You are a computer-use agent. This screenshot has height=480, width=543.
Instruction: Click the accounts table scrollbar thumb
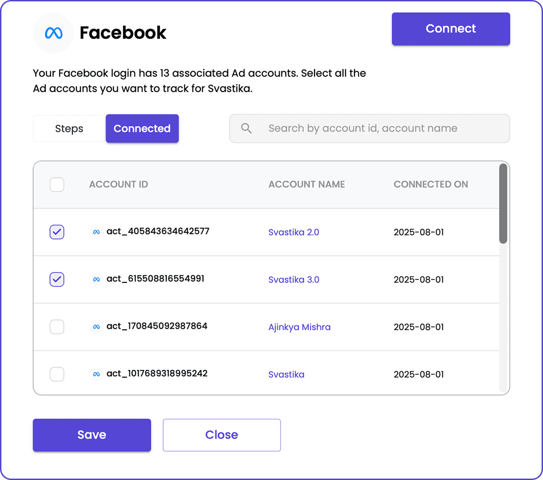(503, 204)
